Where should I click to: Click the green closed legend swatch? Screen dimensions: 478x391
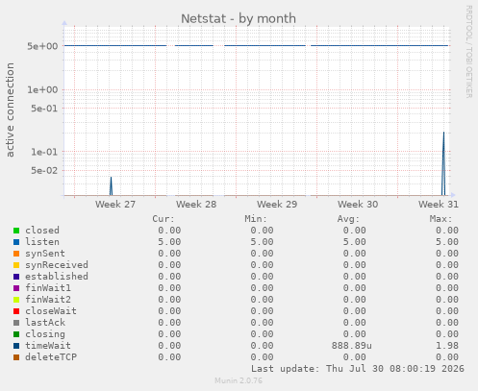[16, 231]
